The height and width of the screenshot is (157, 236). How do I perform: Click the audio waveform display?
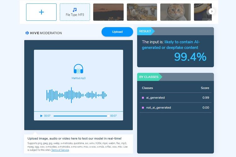click(x=77, y=95)
